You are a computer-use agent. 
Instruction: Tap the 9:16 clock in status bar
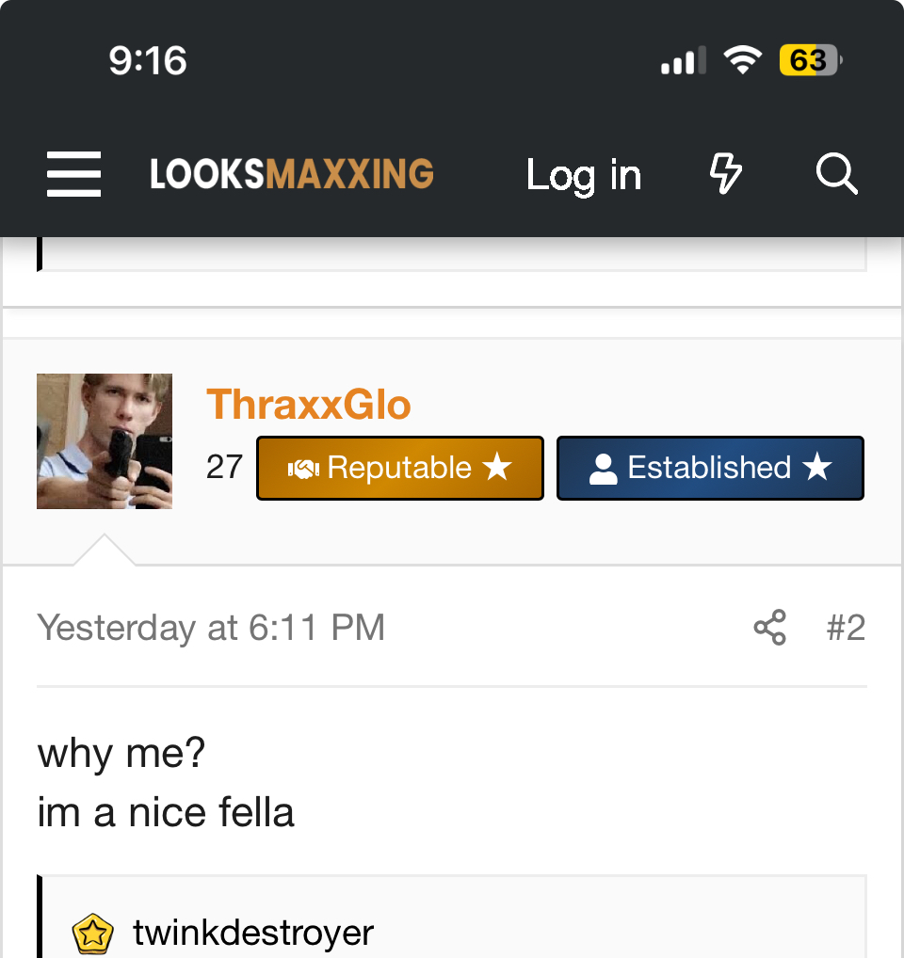(x=148, y=61)
